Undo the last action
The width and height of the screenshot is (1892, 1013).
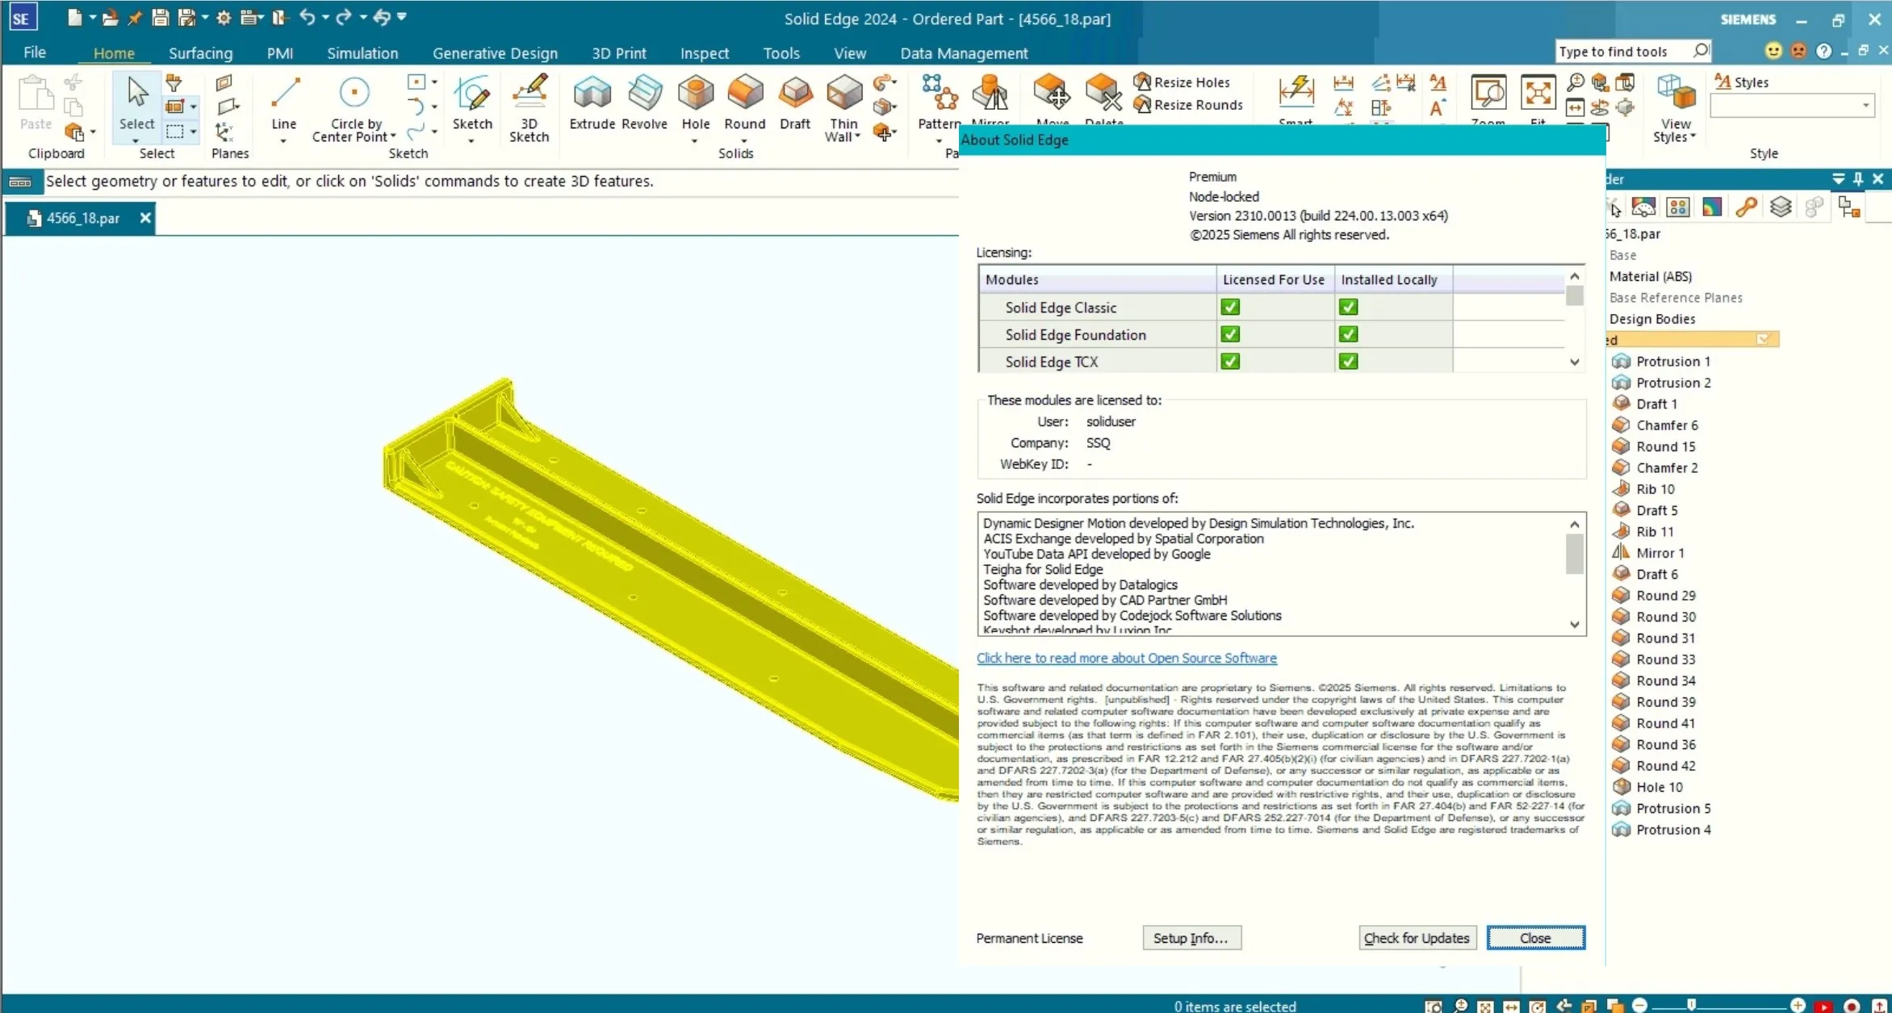307,17
